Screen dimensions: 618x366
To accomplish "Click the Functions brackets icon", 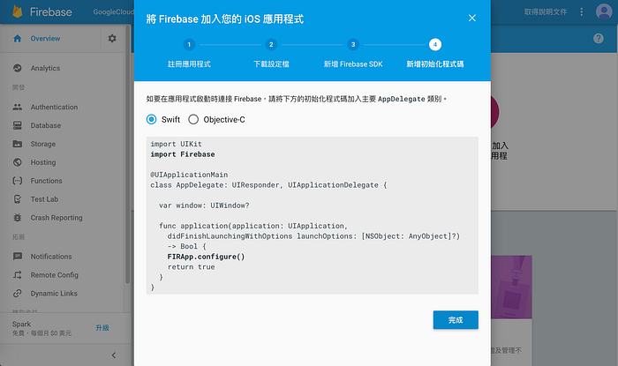I will click(x=18, y=181).
